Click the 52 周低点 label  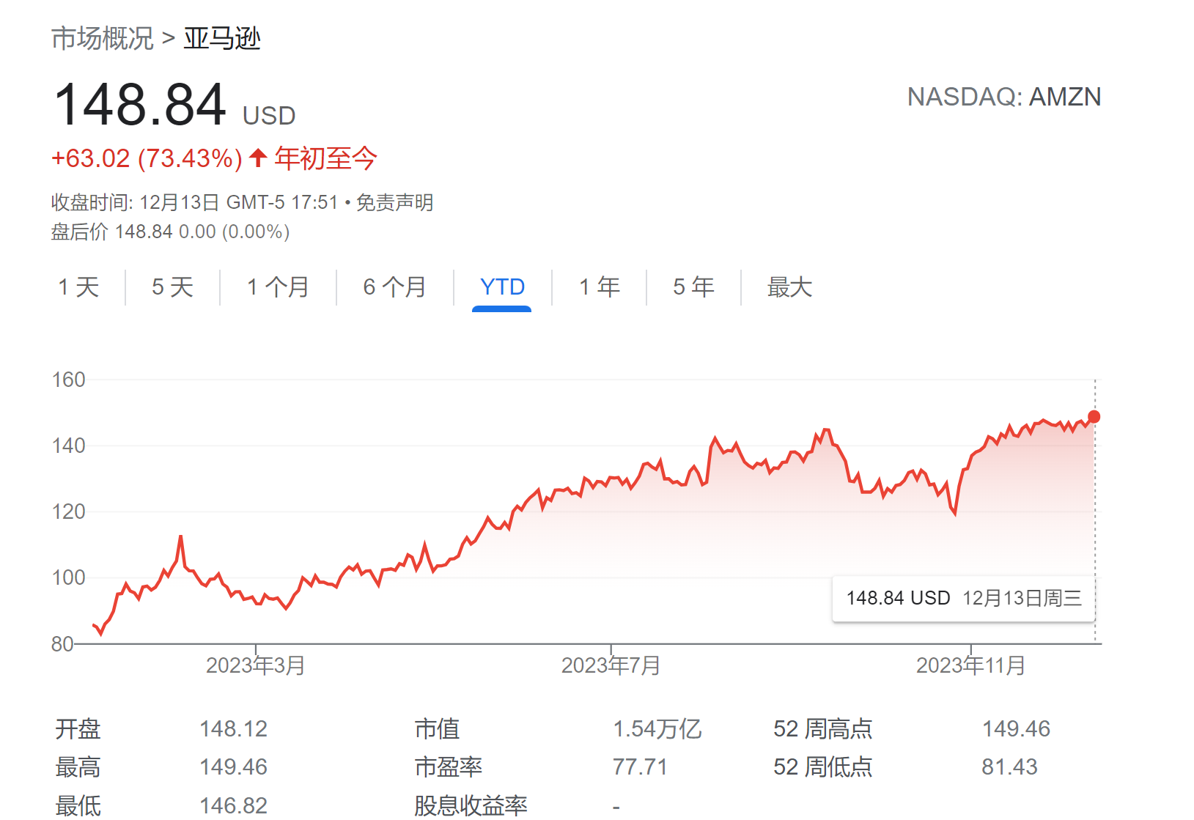pos(823,767)
